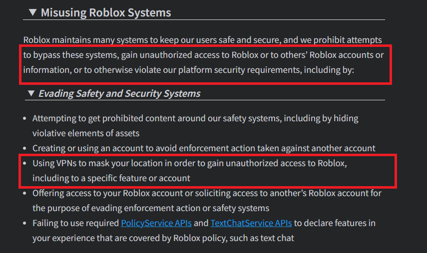427x253 pixels.
Task: Click the line 'violative elements of assets'
Action: [86, 133]
